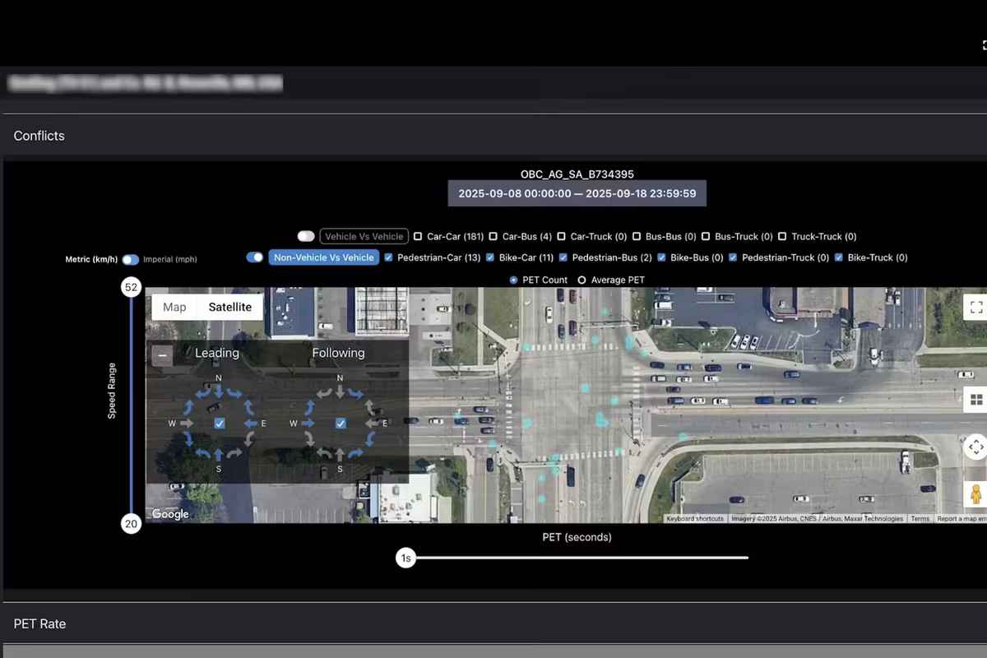Uncheck the Leading center all-directions checkbox

pos(220,424)
